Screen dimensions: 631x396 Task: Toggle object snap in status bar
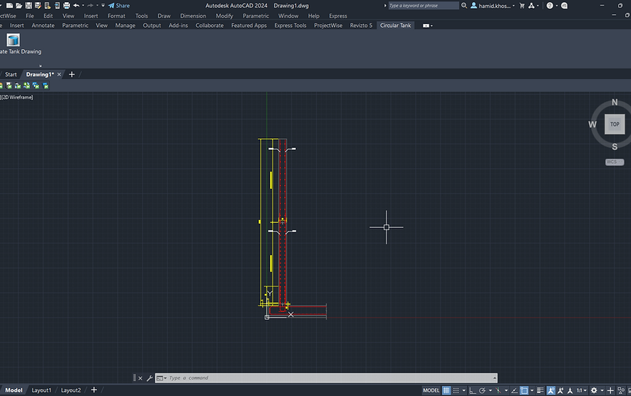point(524,390)
